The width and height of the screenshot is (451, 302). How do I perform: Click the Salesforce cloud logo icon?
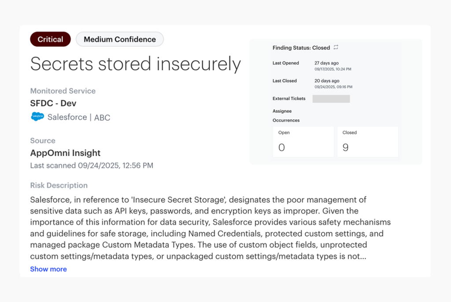pos(37,117)
